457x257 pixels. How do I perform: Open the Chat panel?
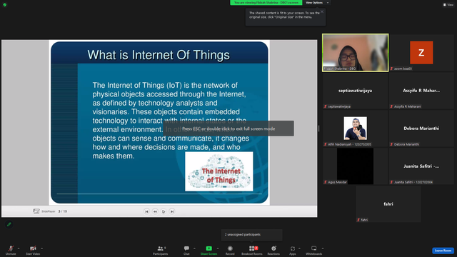point(186,250)
